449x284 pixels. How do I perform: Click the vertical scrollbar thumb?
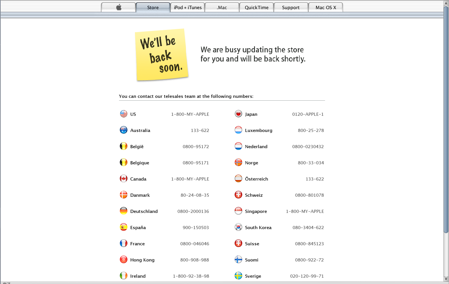(x=446, y=120)
